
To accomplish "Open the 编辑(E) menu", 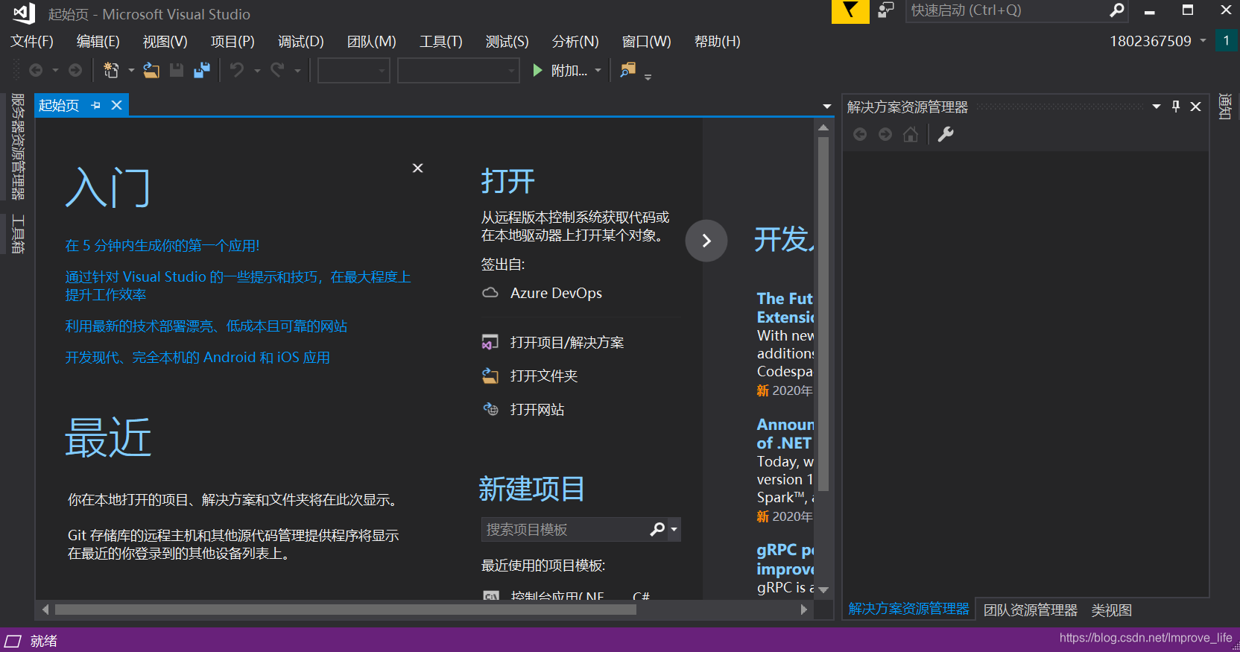I will tap(98, 42).
